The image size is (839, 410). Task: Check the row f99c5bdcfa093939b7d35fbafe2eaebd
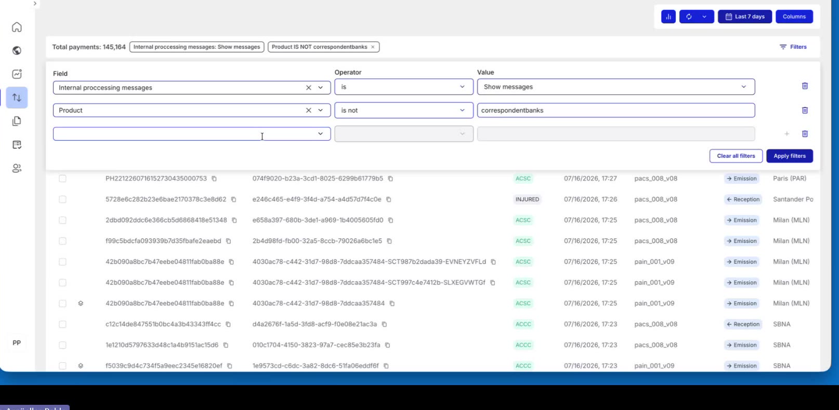pos(62,241)
